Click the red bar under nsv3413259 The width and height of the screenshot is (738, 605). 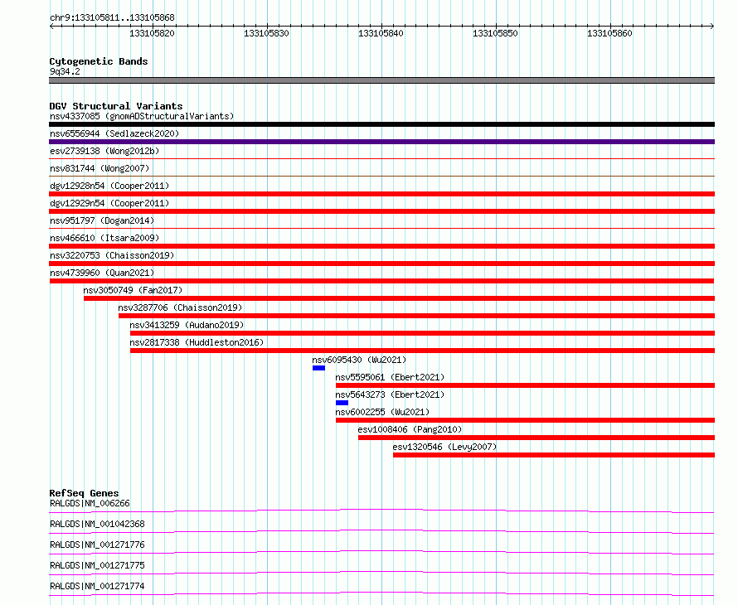tap(423, 333)
